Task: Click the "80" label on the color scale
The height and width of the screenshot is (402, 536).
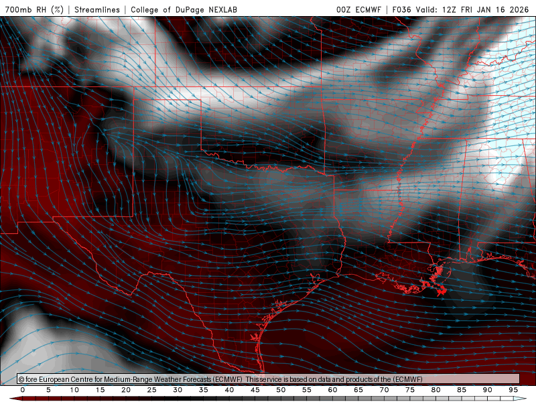Action: click(436, 390)
